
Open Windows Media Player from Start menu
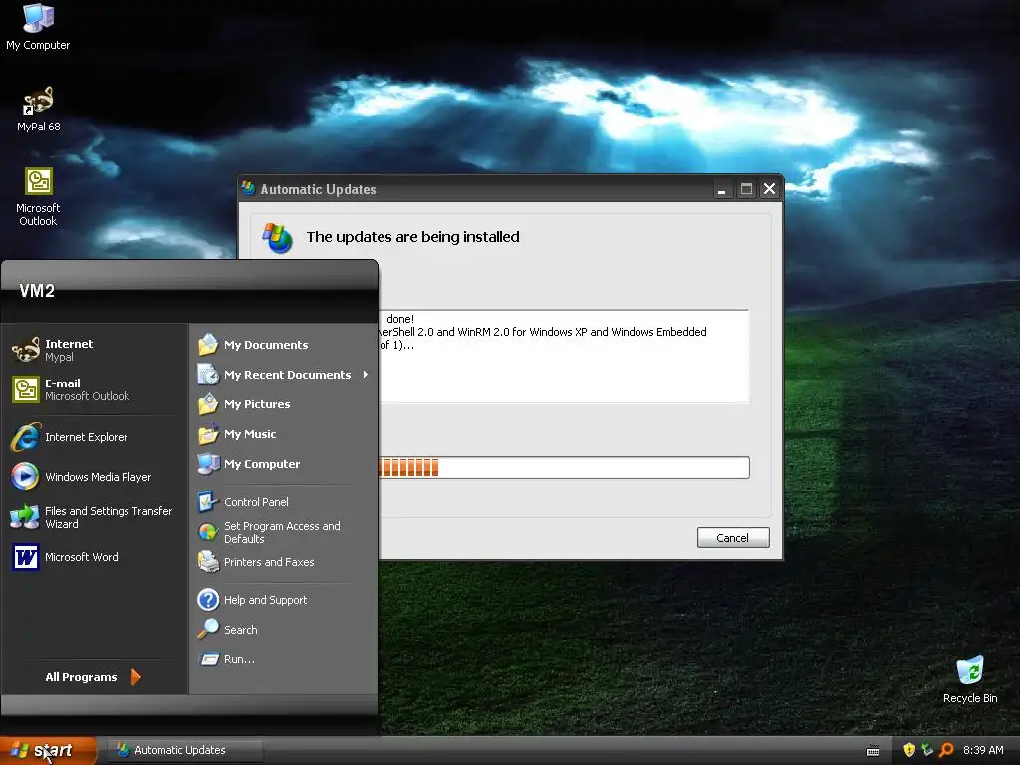click(93, 477)
